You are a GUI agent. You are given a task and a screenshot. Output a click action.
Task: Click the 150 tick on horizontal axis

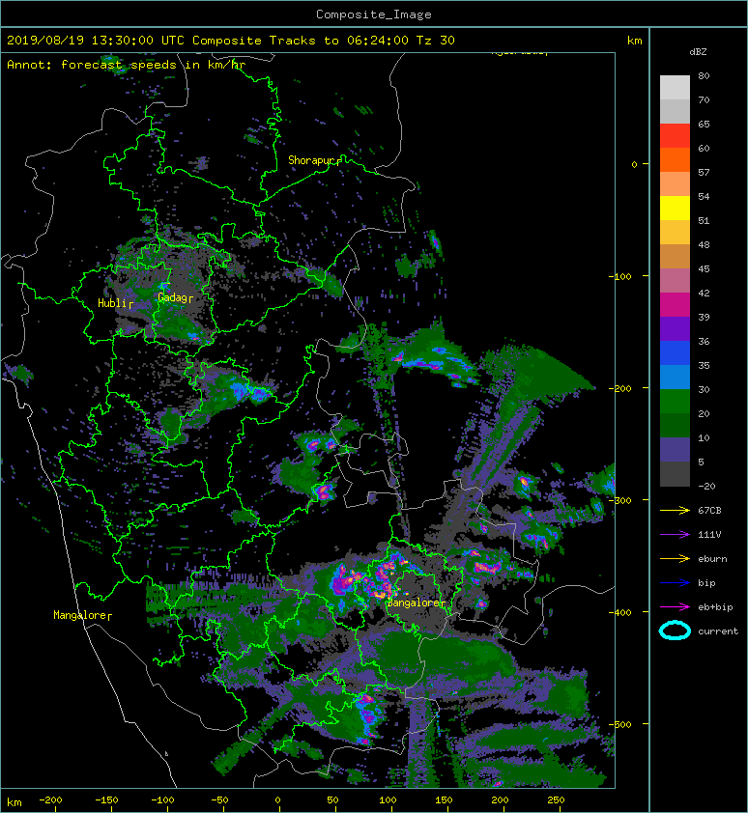(444, 800)
